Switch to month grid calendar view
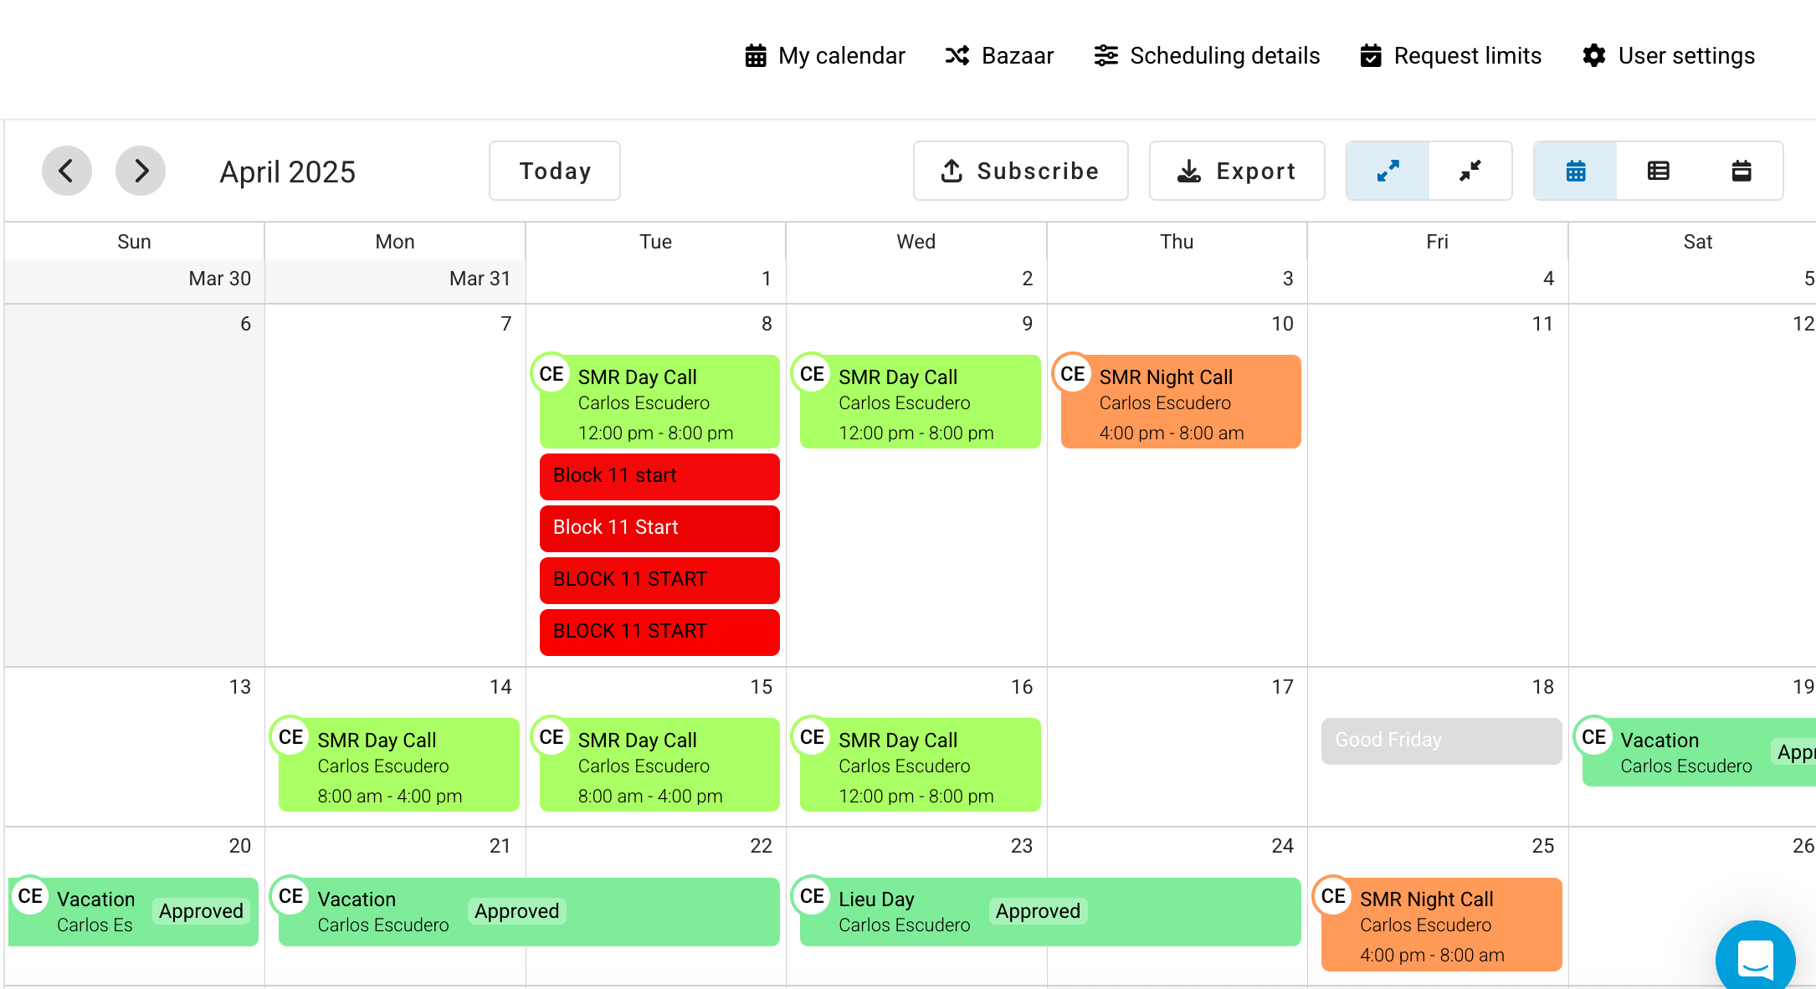Screen dimensions: 1816x989 pos(1576,171)
